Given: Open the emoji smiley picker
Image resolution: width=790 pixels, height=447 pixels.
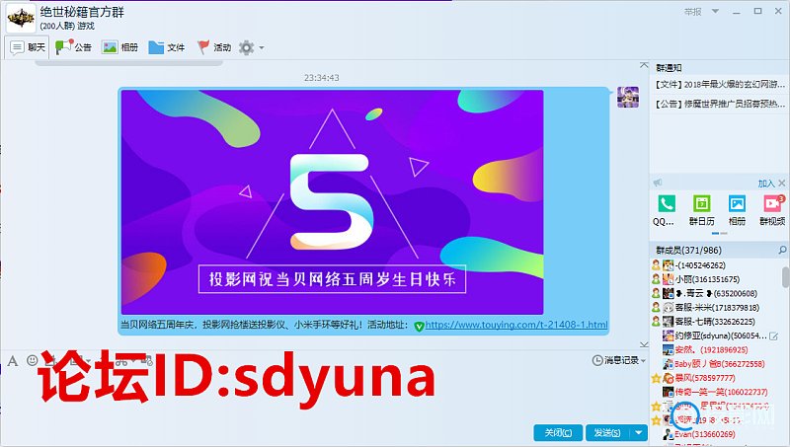Looking at the screenshot, I should (x=33, y=360).
